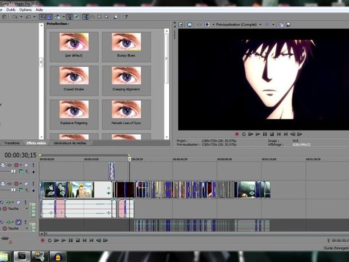Click the timeline transport Pause button
Image resolution: width=349 pixels, height=262 pixels.
pos(71,241)
